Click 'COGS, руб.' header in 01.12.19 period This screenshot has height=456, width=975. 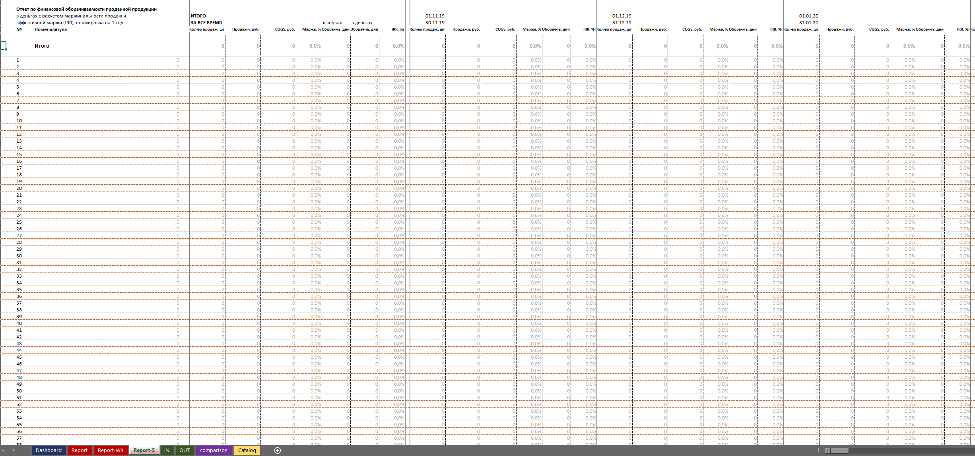tap(692, 29)
